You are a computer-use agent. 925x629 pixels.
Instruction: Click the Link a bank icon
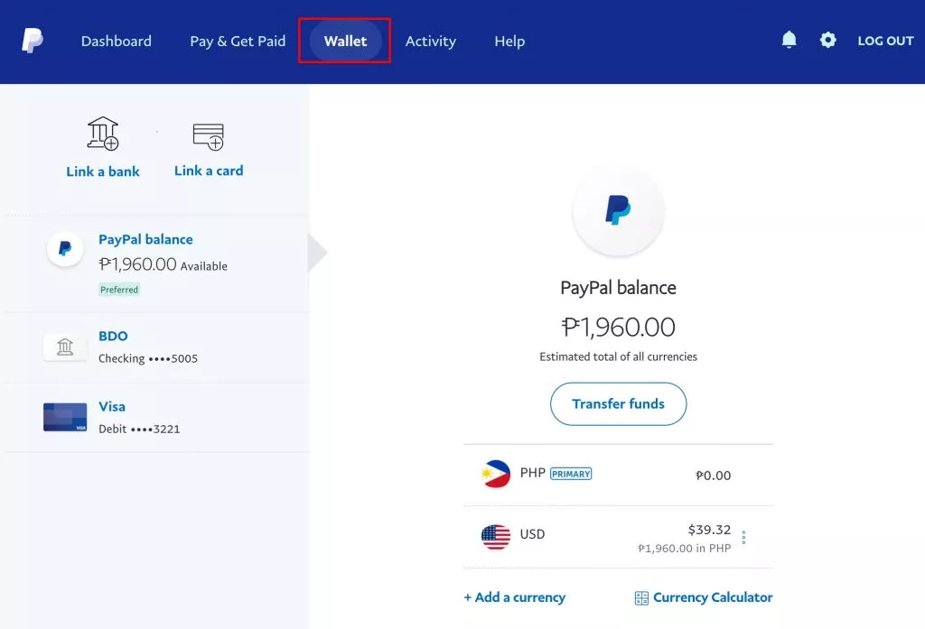point(103,134)
